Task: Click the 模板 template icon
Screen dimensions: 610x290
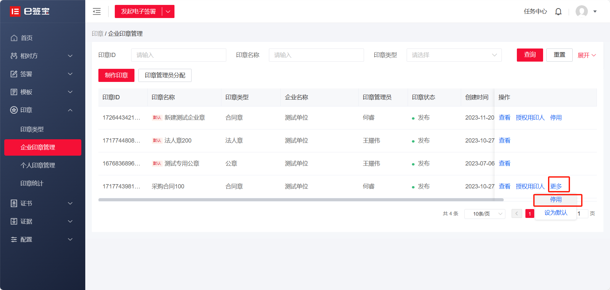Action: point(14,92)
